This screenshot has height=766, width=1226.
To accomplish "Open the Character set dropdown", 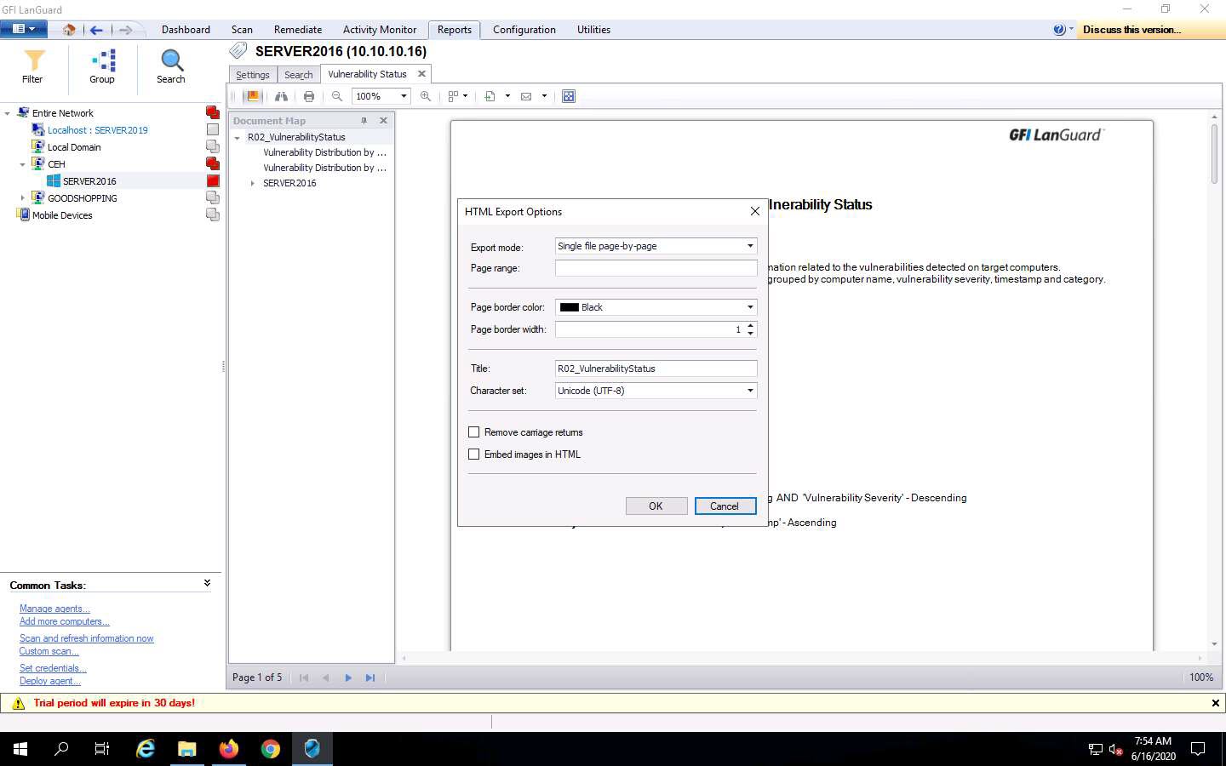I will [x=750, y=391].
